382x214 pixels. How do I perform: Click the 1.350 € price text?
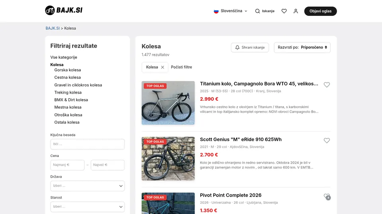[209, 210]
